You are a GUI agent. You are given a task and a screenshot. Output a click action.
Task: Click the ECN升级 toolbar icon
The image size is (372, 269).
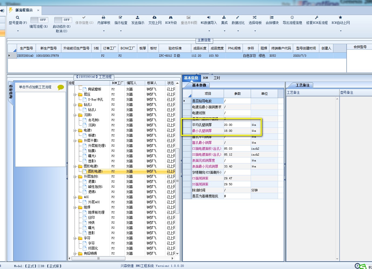tap(171, 17)
